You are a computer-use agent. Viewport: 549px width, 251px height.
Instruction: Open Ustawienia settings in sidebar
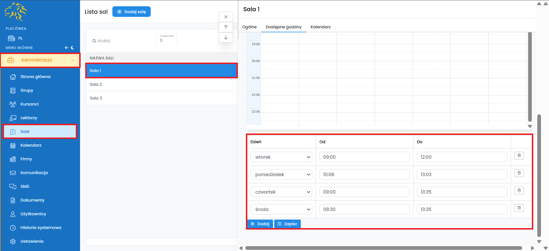[x=32, y=241]
